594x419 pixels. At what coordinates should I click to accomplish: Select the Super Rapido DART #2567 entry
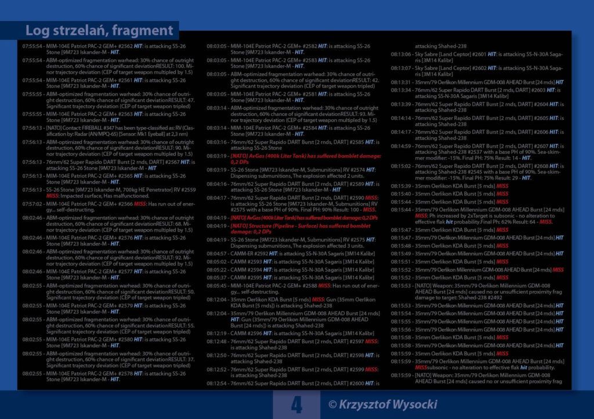point(109,165)
